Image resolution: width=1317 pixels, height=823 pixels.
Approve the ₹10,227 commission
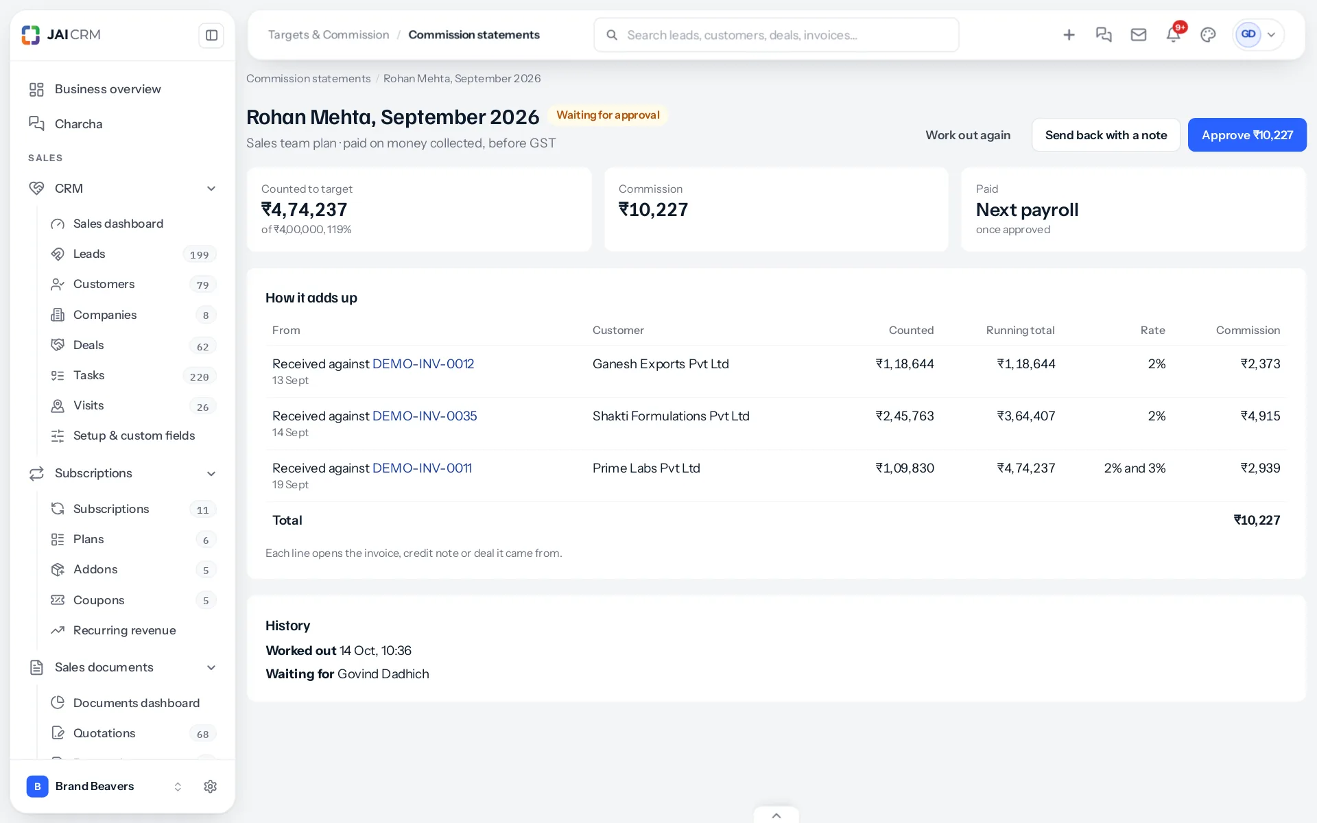(x=1247, y=135)
